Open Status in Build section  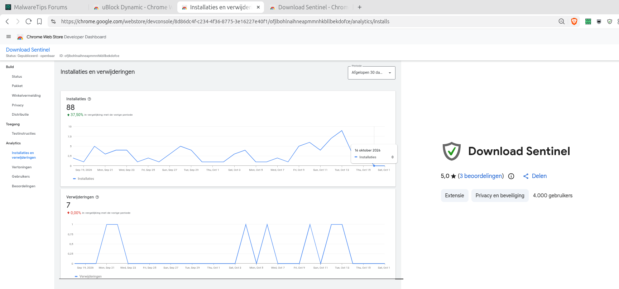point(17,77)
